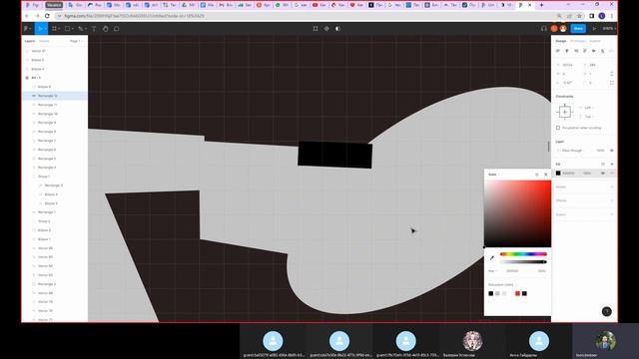The height and width of the screenshot is (359, 639).
Task: Open the vertical constraint Top dropdown
Action: coord(589,117)
